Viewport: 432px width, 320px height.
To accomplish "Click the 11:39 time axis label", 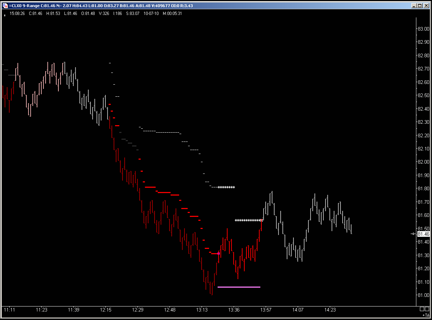I will click(74, 310).
